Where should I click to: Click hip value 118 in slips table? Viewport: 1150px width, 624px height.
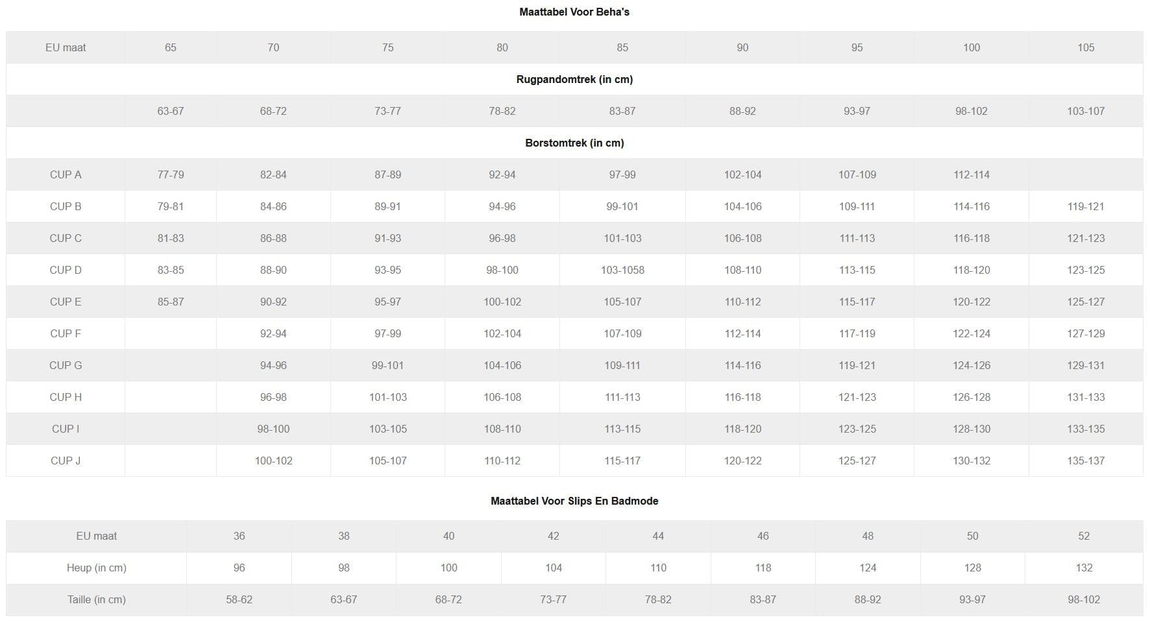tap(763, 568)
